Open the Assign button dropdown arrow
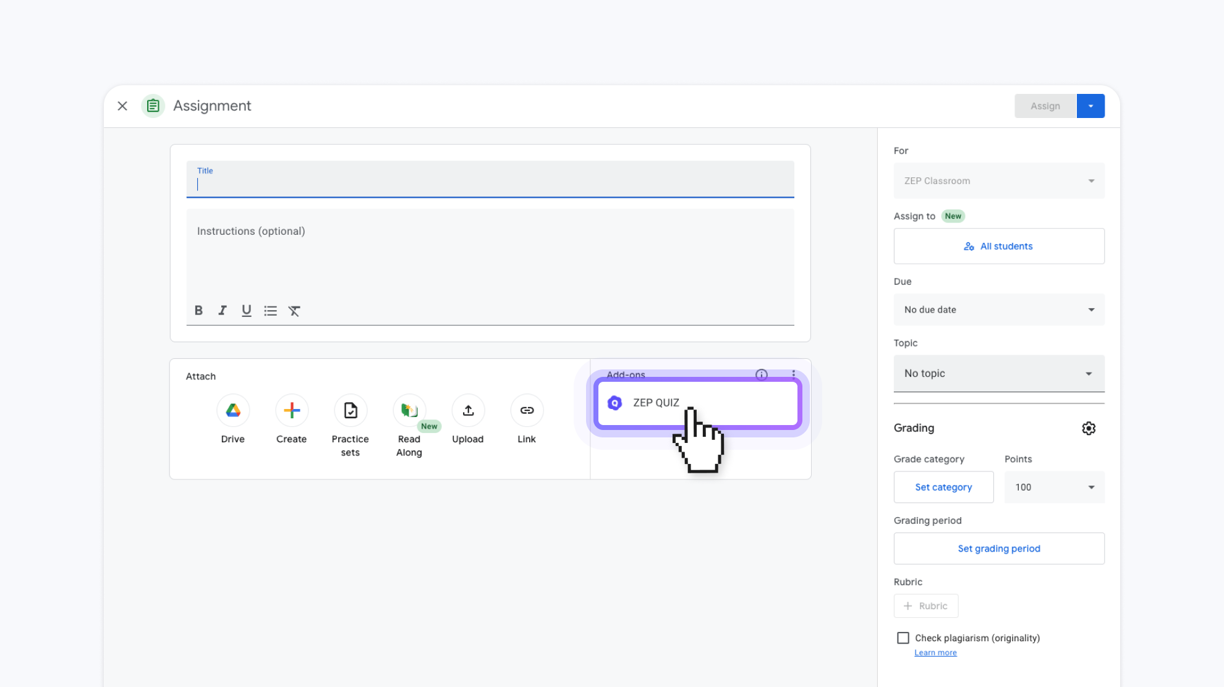Image resolution: width=1224 pixels, height=687 pixels. pyautogui.click(x=1090, y=106)
